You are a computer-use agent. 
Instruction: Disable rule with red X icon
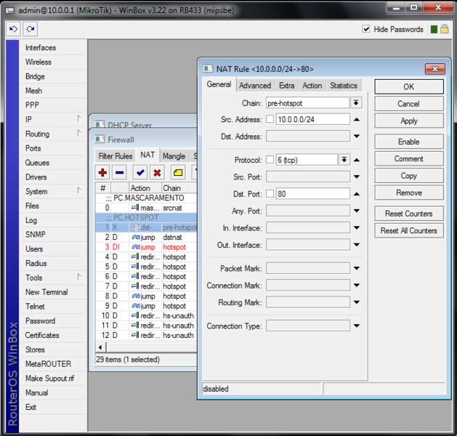tap(157, 173)
